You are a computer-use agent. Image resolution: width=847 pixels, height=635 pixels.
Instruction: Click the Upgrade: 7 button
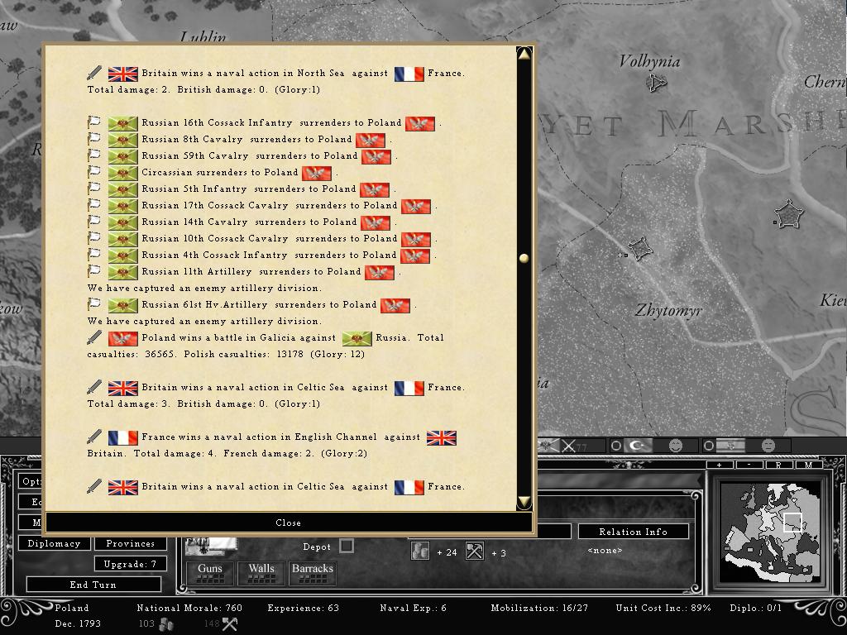130,564
